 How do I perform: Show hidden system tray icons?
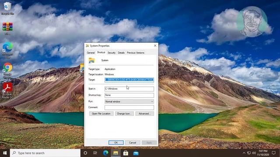coord(244,153)
